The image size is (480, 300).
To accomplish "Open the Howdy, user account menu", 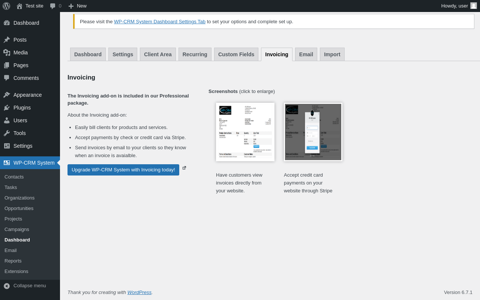I will click(x=454, y=6).
